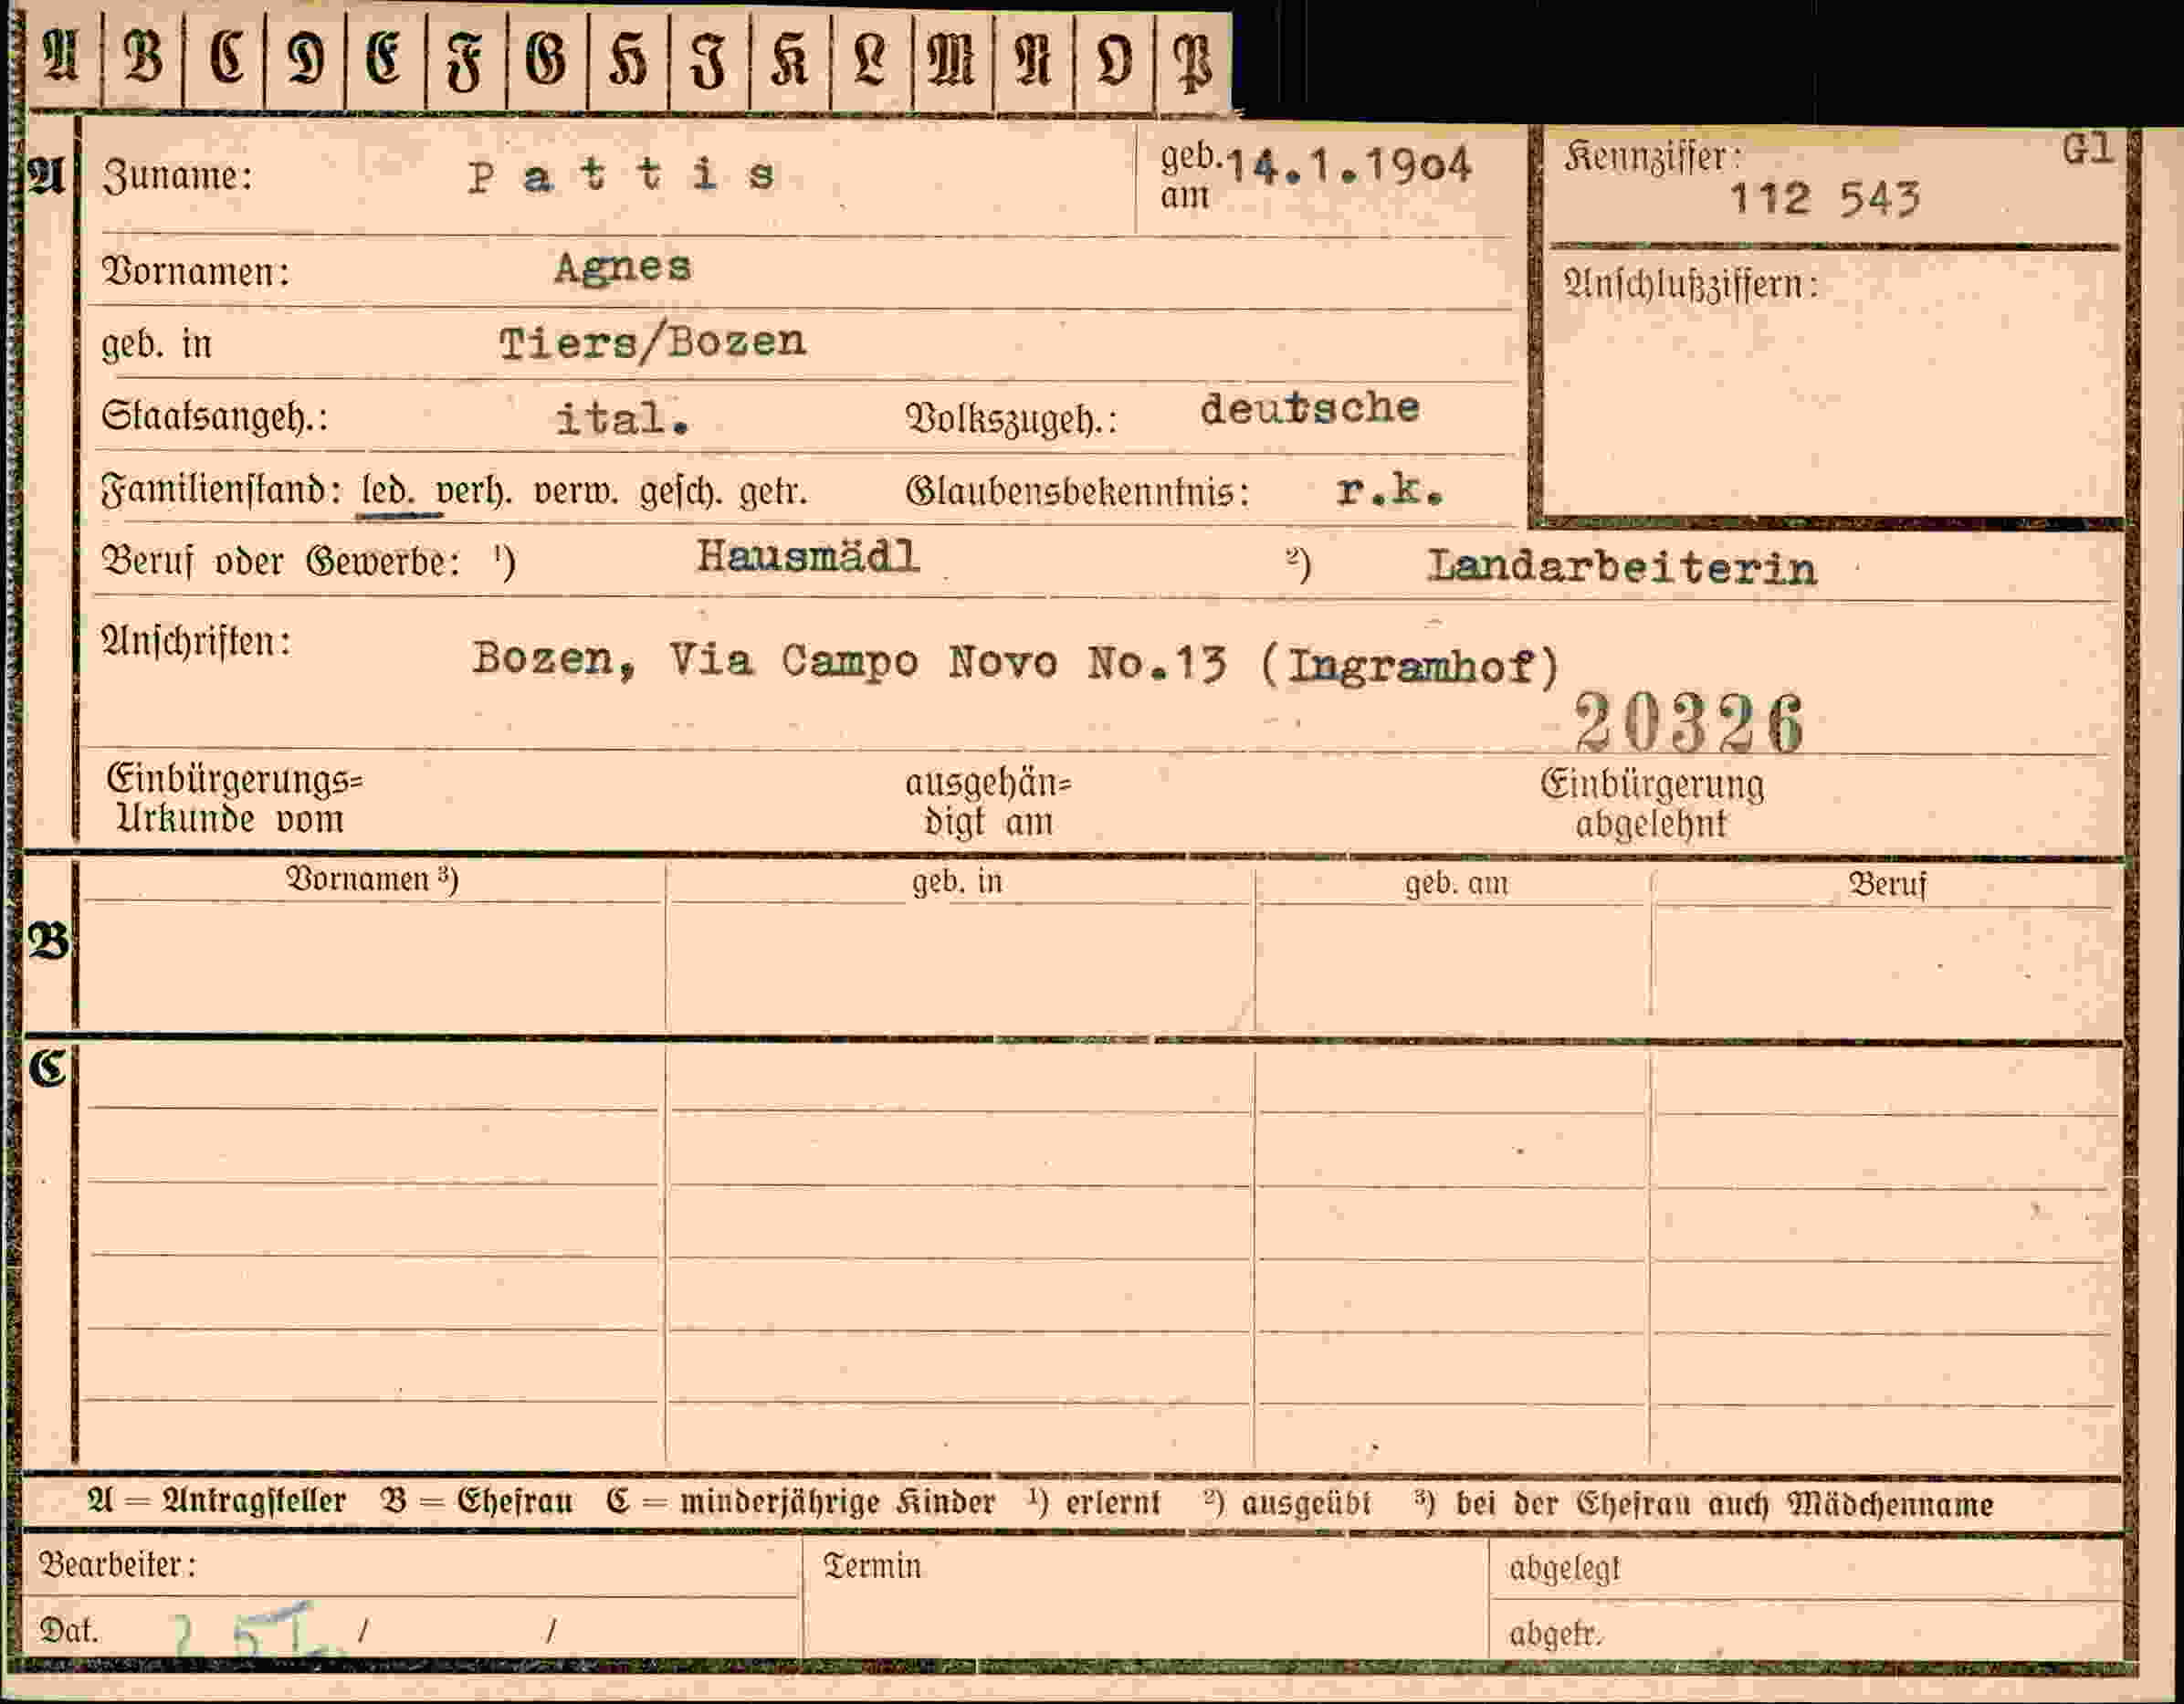Viewport: 2184px width, 1704px height.
Task: Click the underlined 'led.' marital status
Action: 386,491
